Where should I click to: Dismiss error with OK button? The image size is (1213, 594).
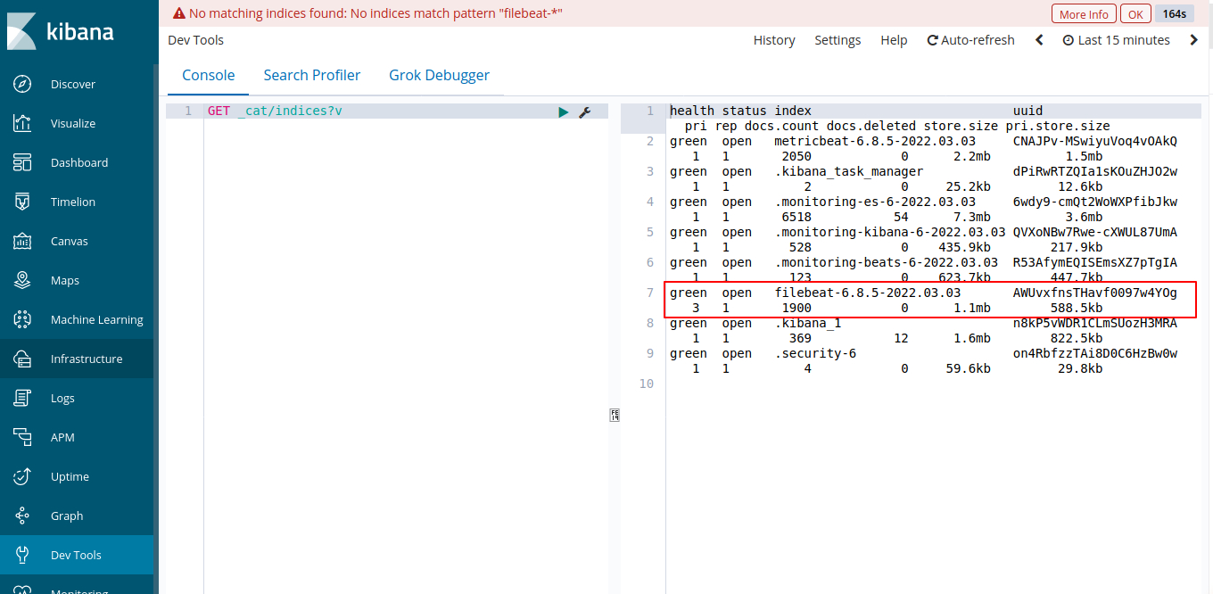point(1135,14)
